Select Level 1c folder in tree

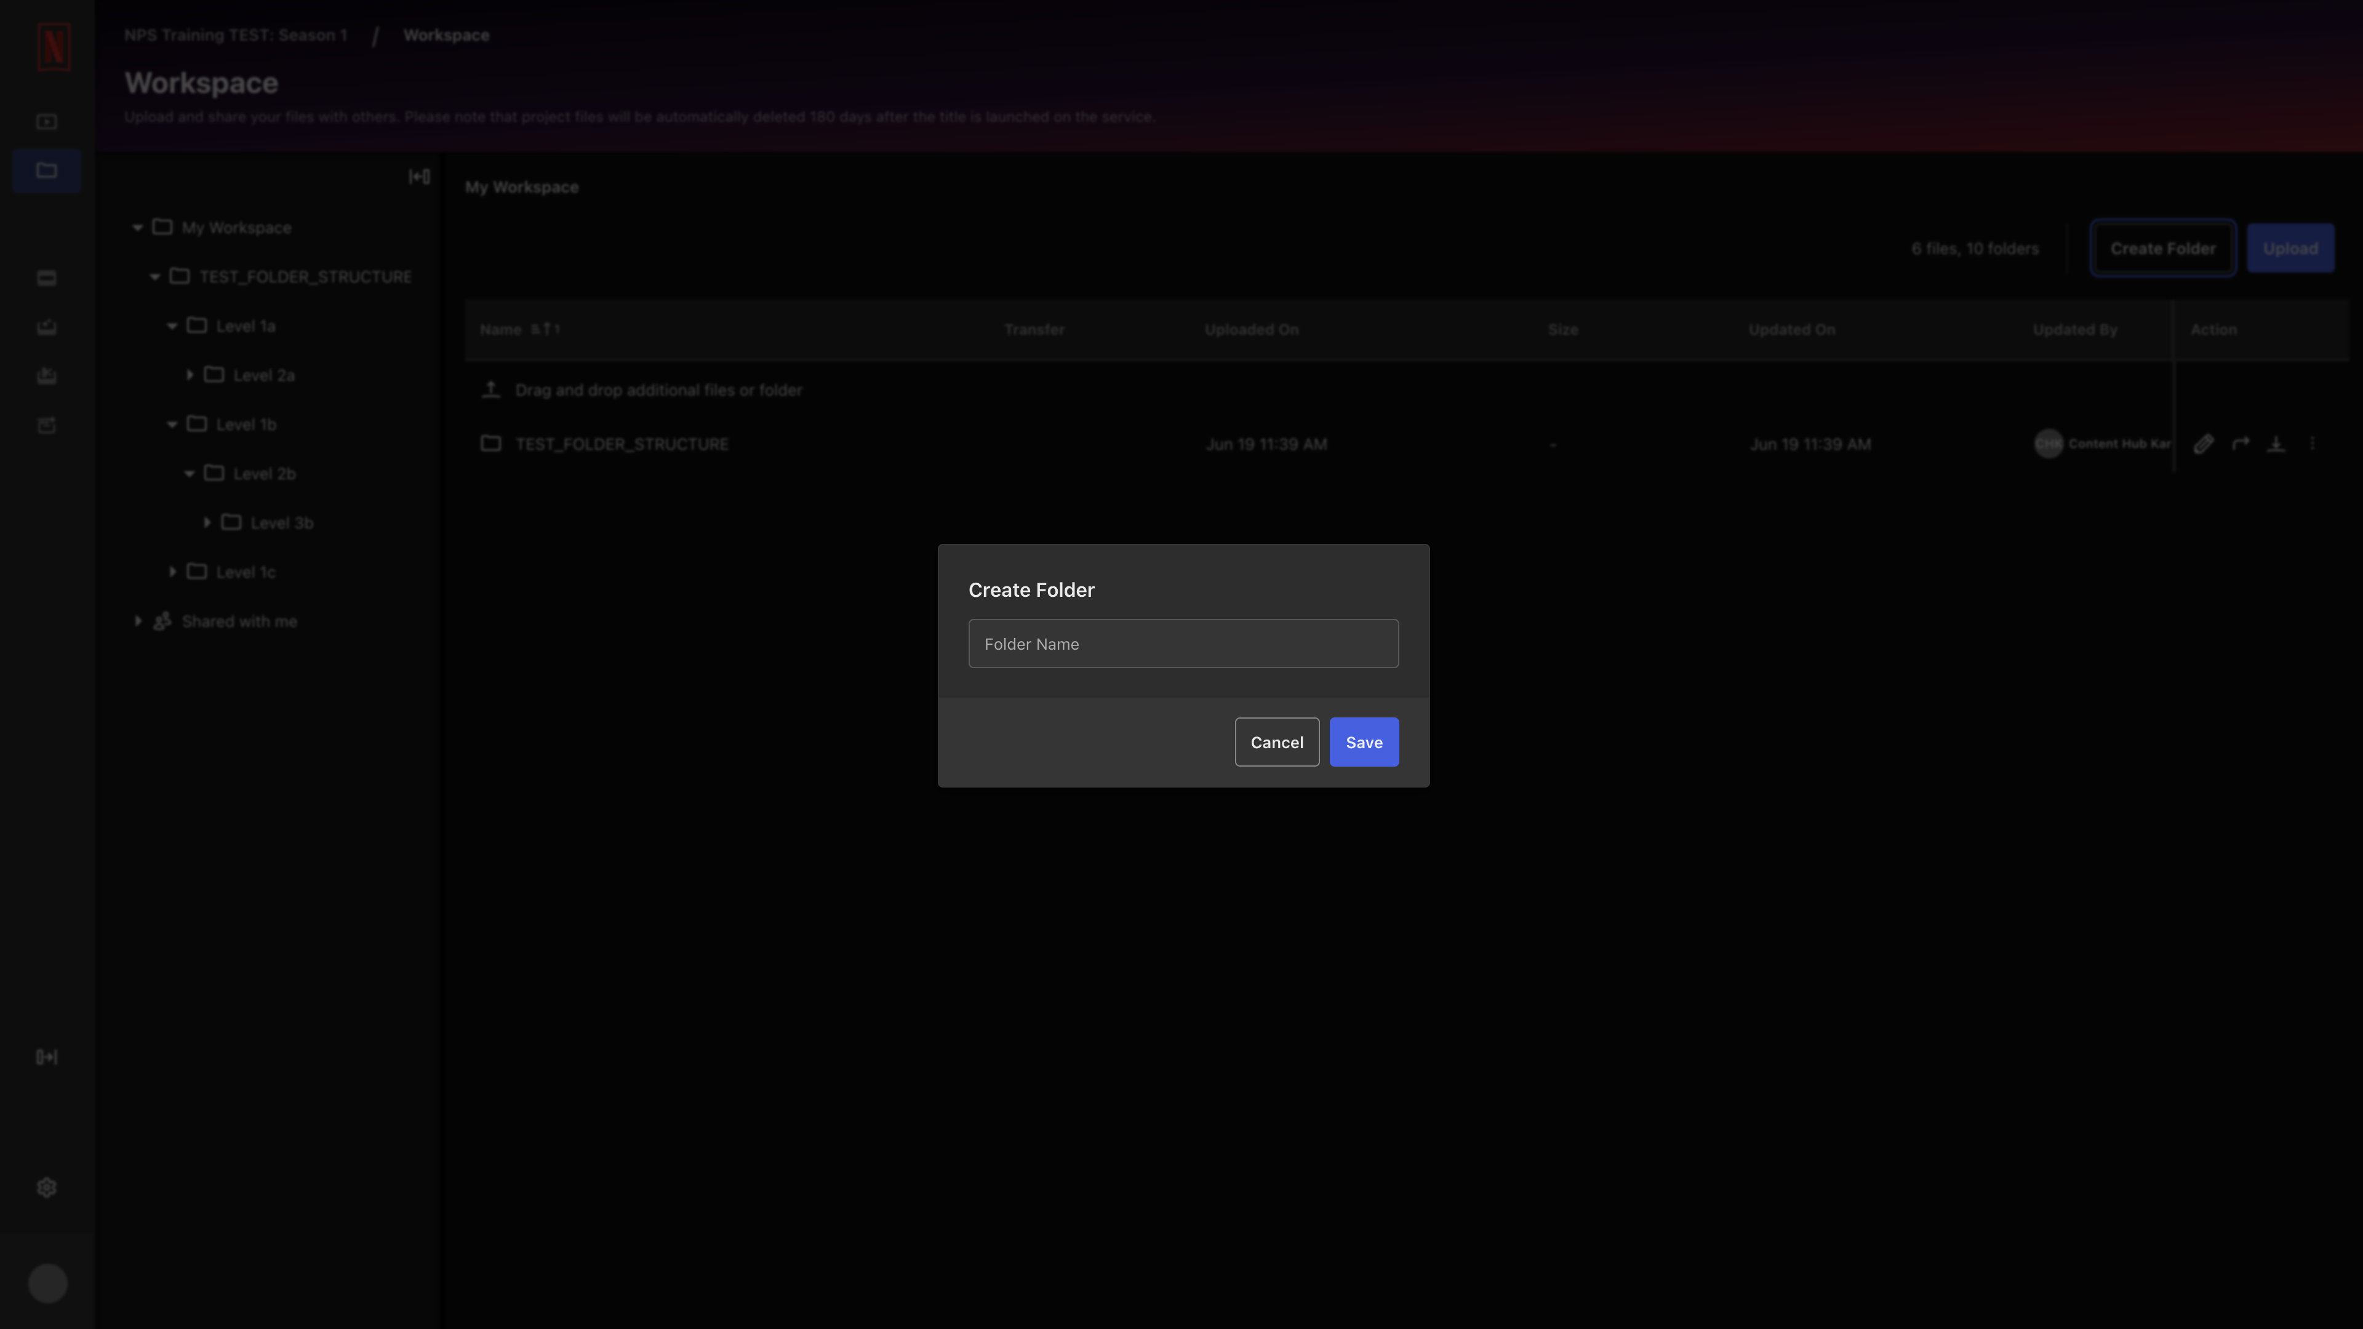[246, 572]
